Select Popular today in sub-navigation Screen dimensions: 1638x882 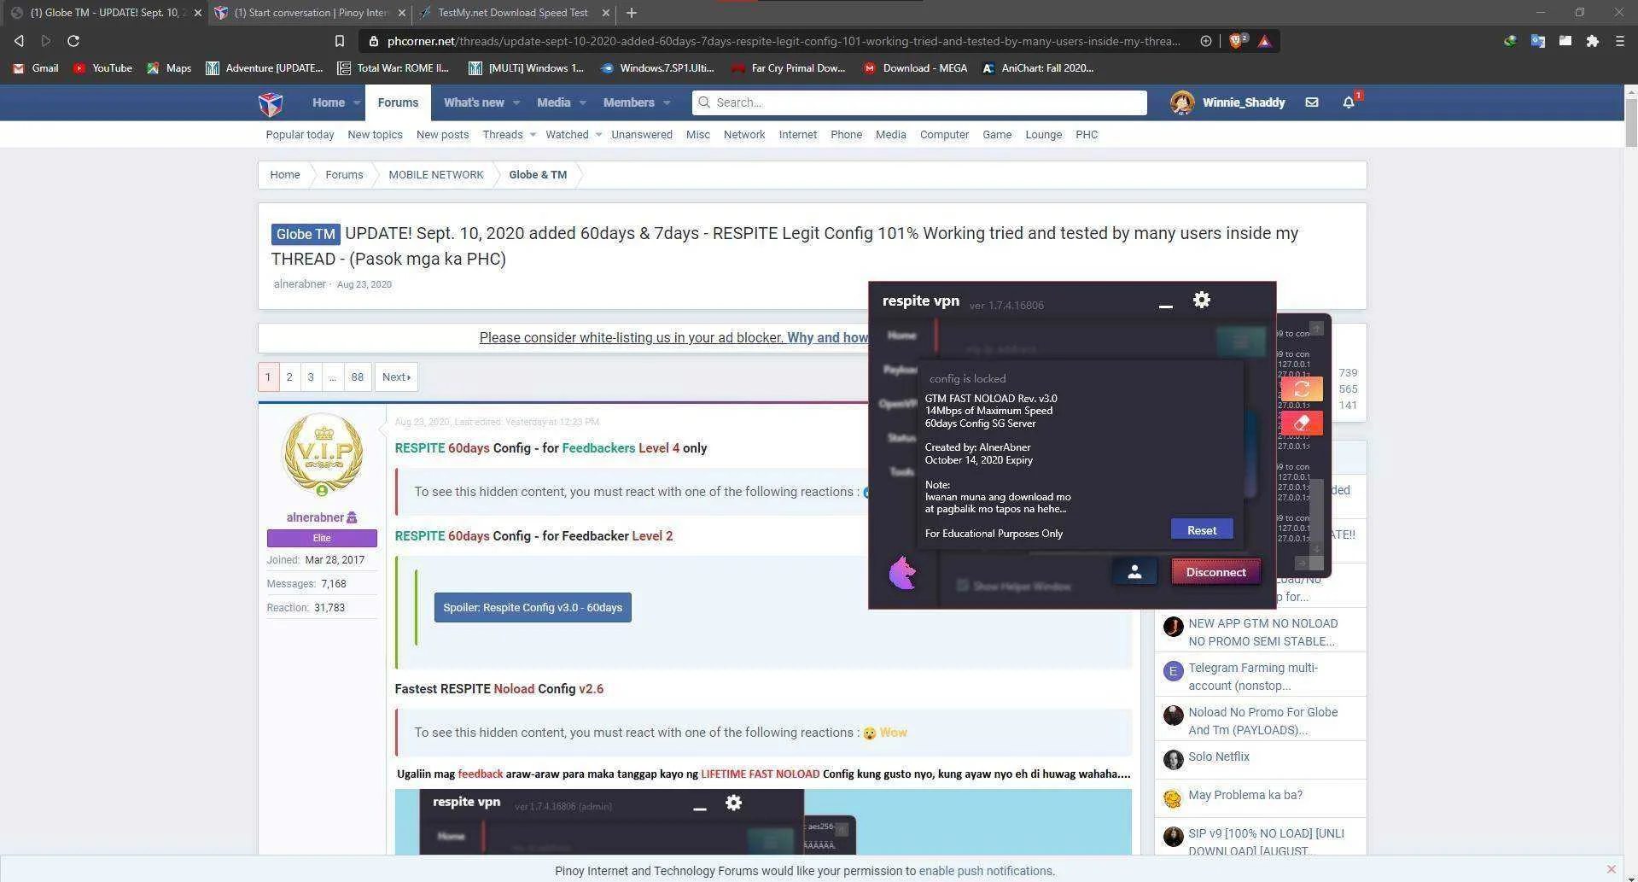point(300,135)
